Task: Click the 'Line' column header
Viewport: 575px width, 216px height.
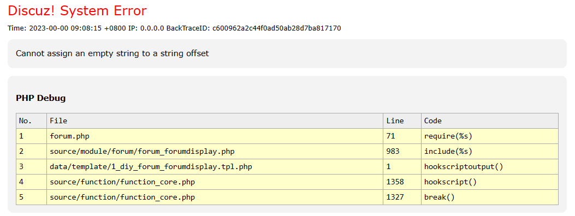Action: click(x=402, y=121)
